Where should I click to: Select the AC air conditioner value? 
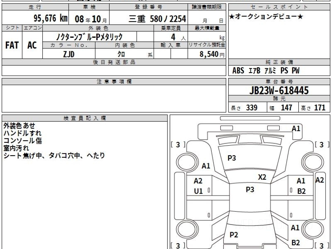(x=32, y=45)
